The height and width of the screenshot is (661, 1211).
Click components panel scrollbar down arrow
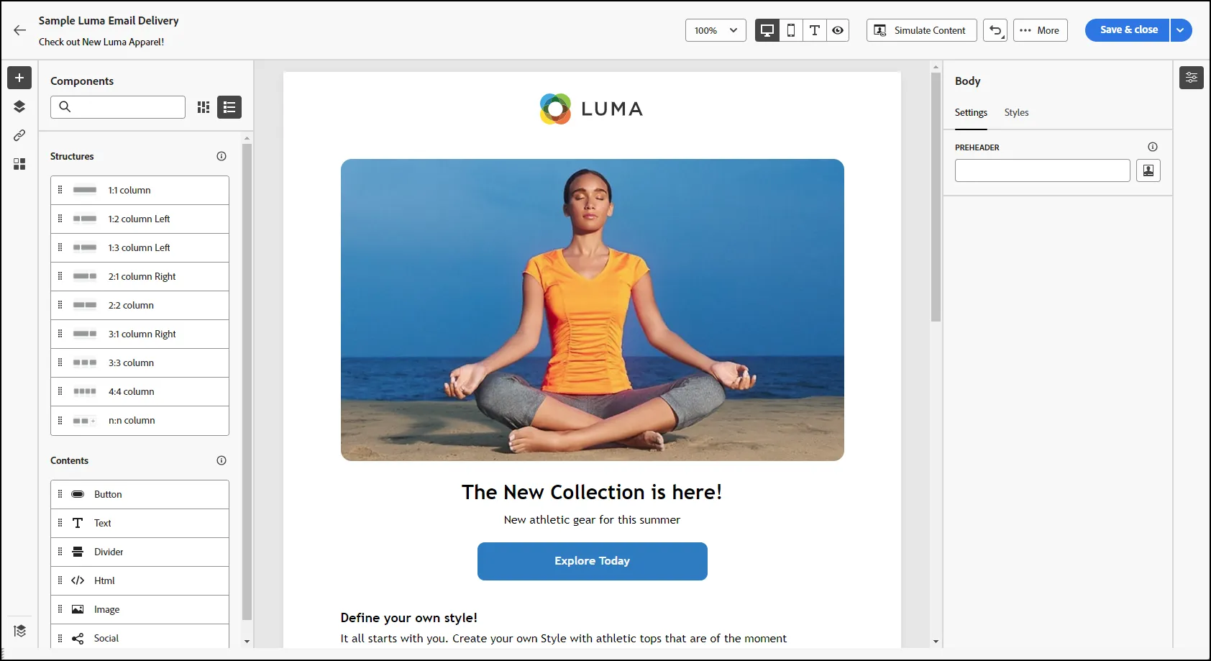pyautogui.click(x=247, y=642)
